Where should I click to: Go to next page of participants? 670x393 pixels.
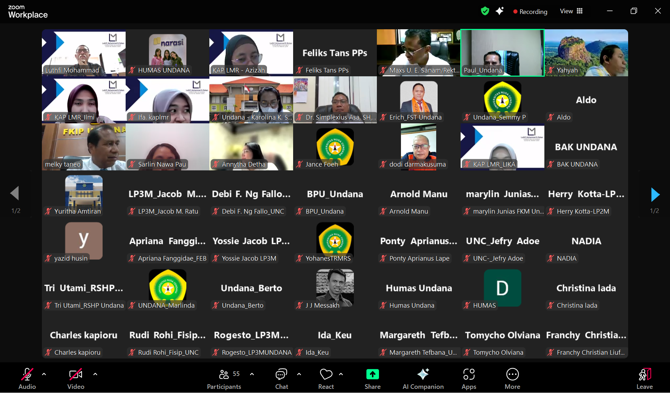pos(655,194)
